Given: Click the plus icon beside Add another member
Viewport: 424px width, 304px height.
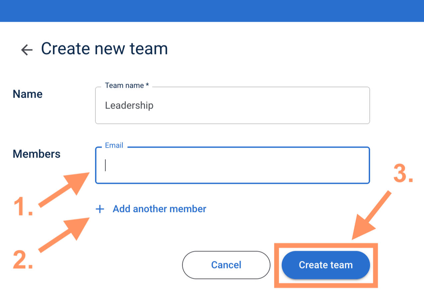Looking at the screenshot, I should pos(100,209).
